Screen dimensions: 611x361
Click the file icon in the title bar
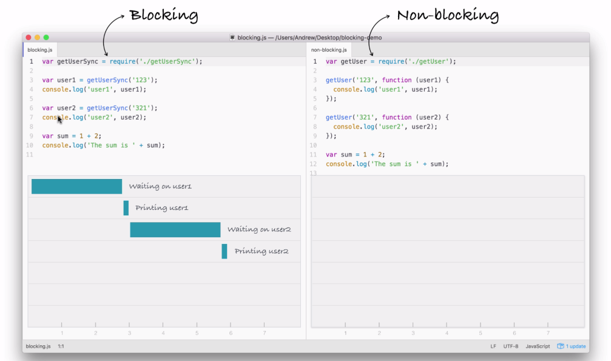pyautogui.click(x=232, y=38)
